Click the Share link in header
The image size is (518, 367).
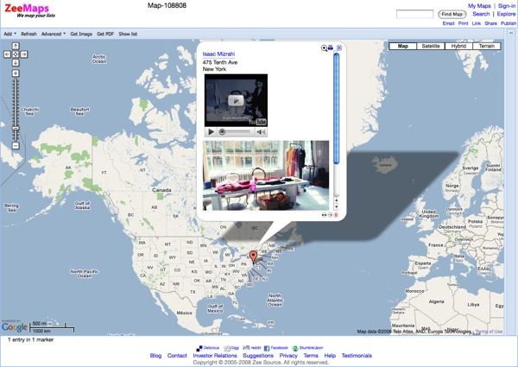490,23
